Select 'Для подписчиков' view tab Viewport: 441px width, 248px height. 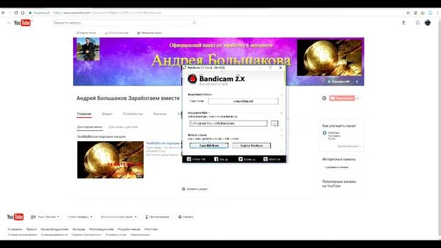click(90, 127)
